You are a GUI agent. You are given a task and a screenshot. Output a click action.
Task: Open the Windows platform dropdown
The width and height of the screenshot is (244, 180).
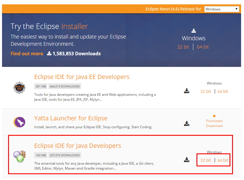pyautogui.click(x=222, y=9)
